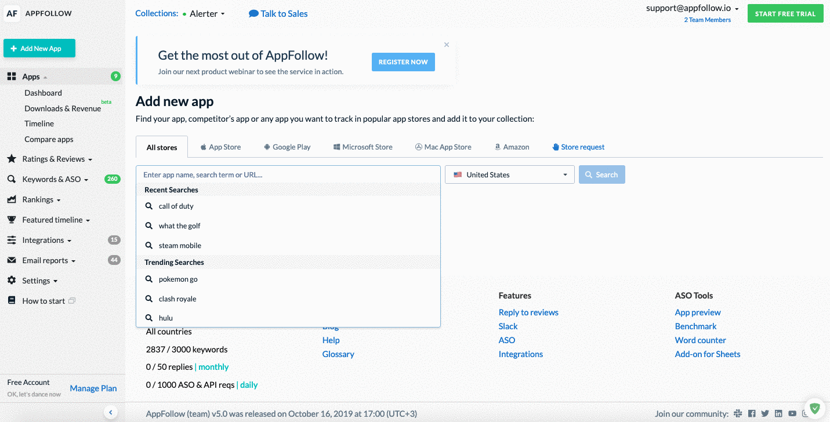Open the App preview link

pos(698,312)
